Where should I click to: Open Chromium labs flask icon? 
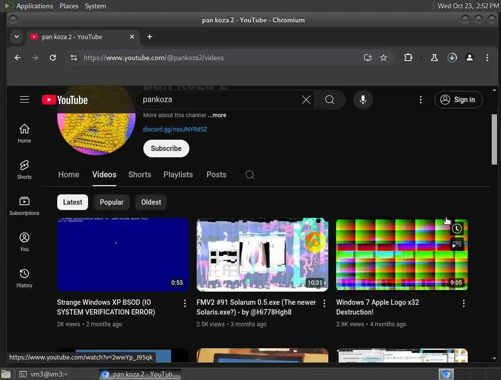[x=434, y=58]
